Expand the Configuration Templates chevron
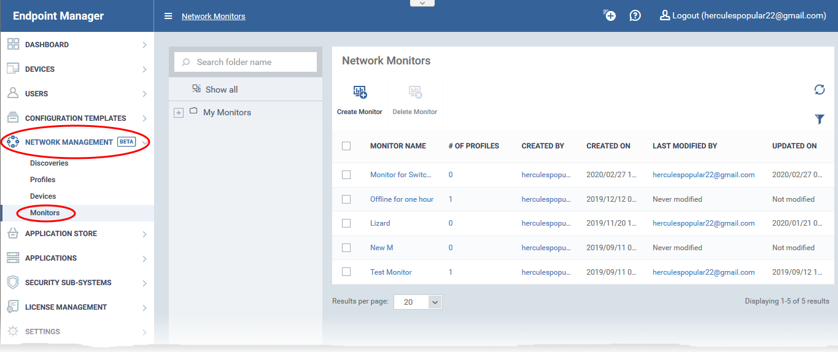 pos(144,118)
